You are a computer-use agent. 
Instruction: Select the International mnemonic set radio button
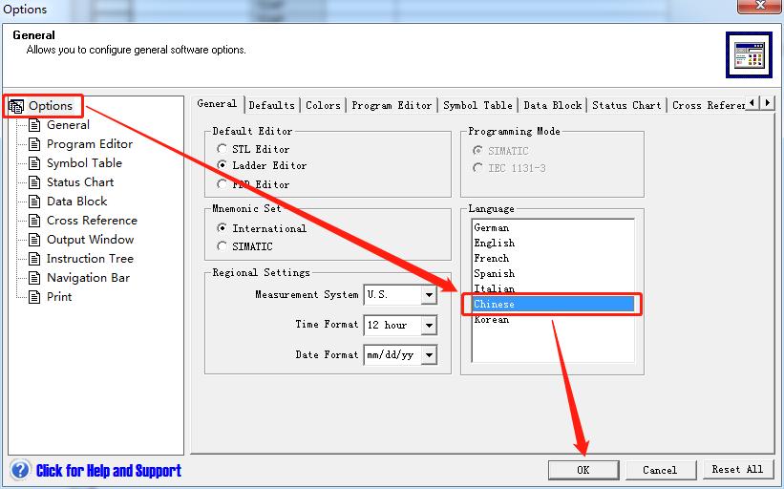[222, 228]
